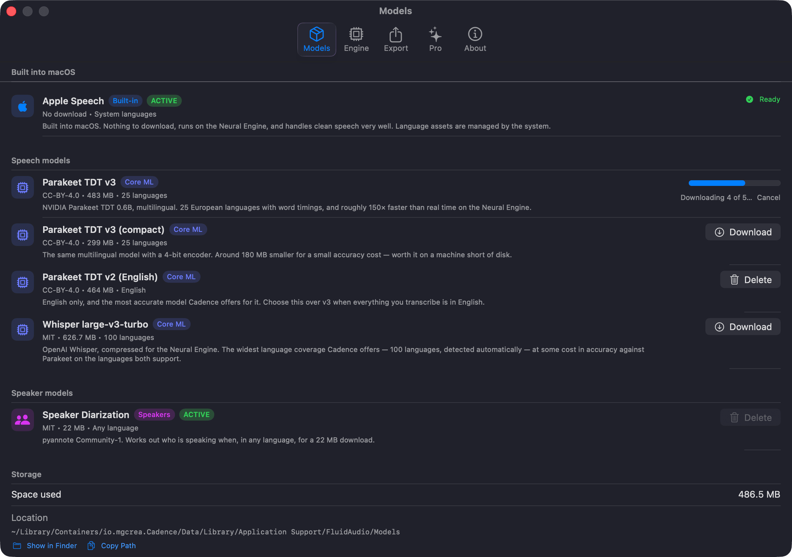Click the Core ML badge on Parakeet TDT v2 (English)
This screenshot has width=792, height=557.
coord(181,277)
